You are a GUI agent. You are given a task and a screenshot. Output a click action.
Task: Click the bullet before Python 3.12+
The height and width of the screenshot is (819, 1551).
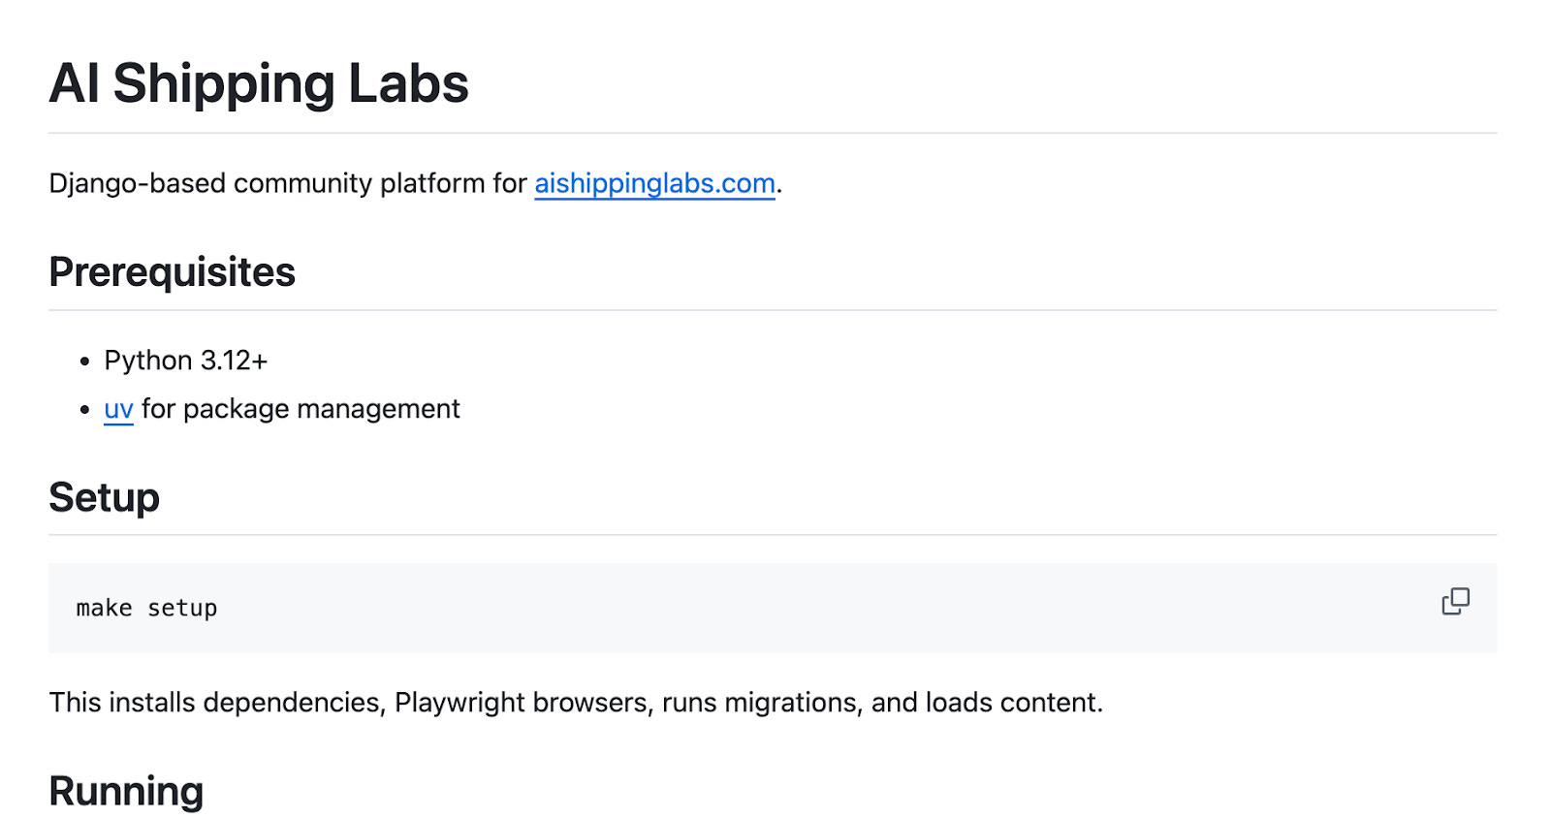(x=85, y=362)
